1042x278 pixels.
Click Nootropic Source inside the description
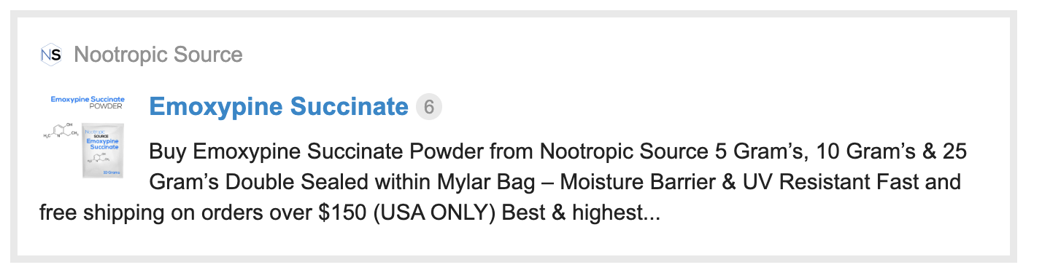point(624,152)
